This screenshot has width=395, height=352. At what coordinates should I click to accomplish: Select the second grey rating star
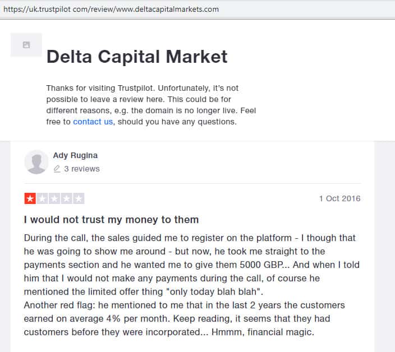point(42,198)
